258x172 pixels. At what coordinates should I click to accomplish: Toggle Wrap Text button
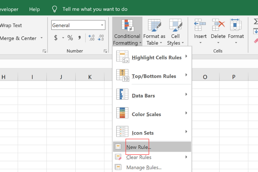tap(11, 25)
